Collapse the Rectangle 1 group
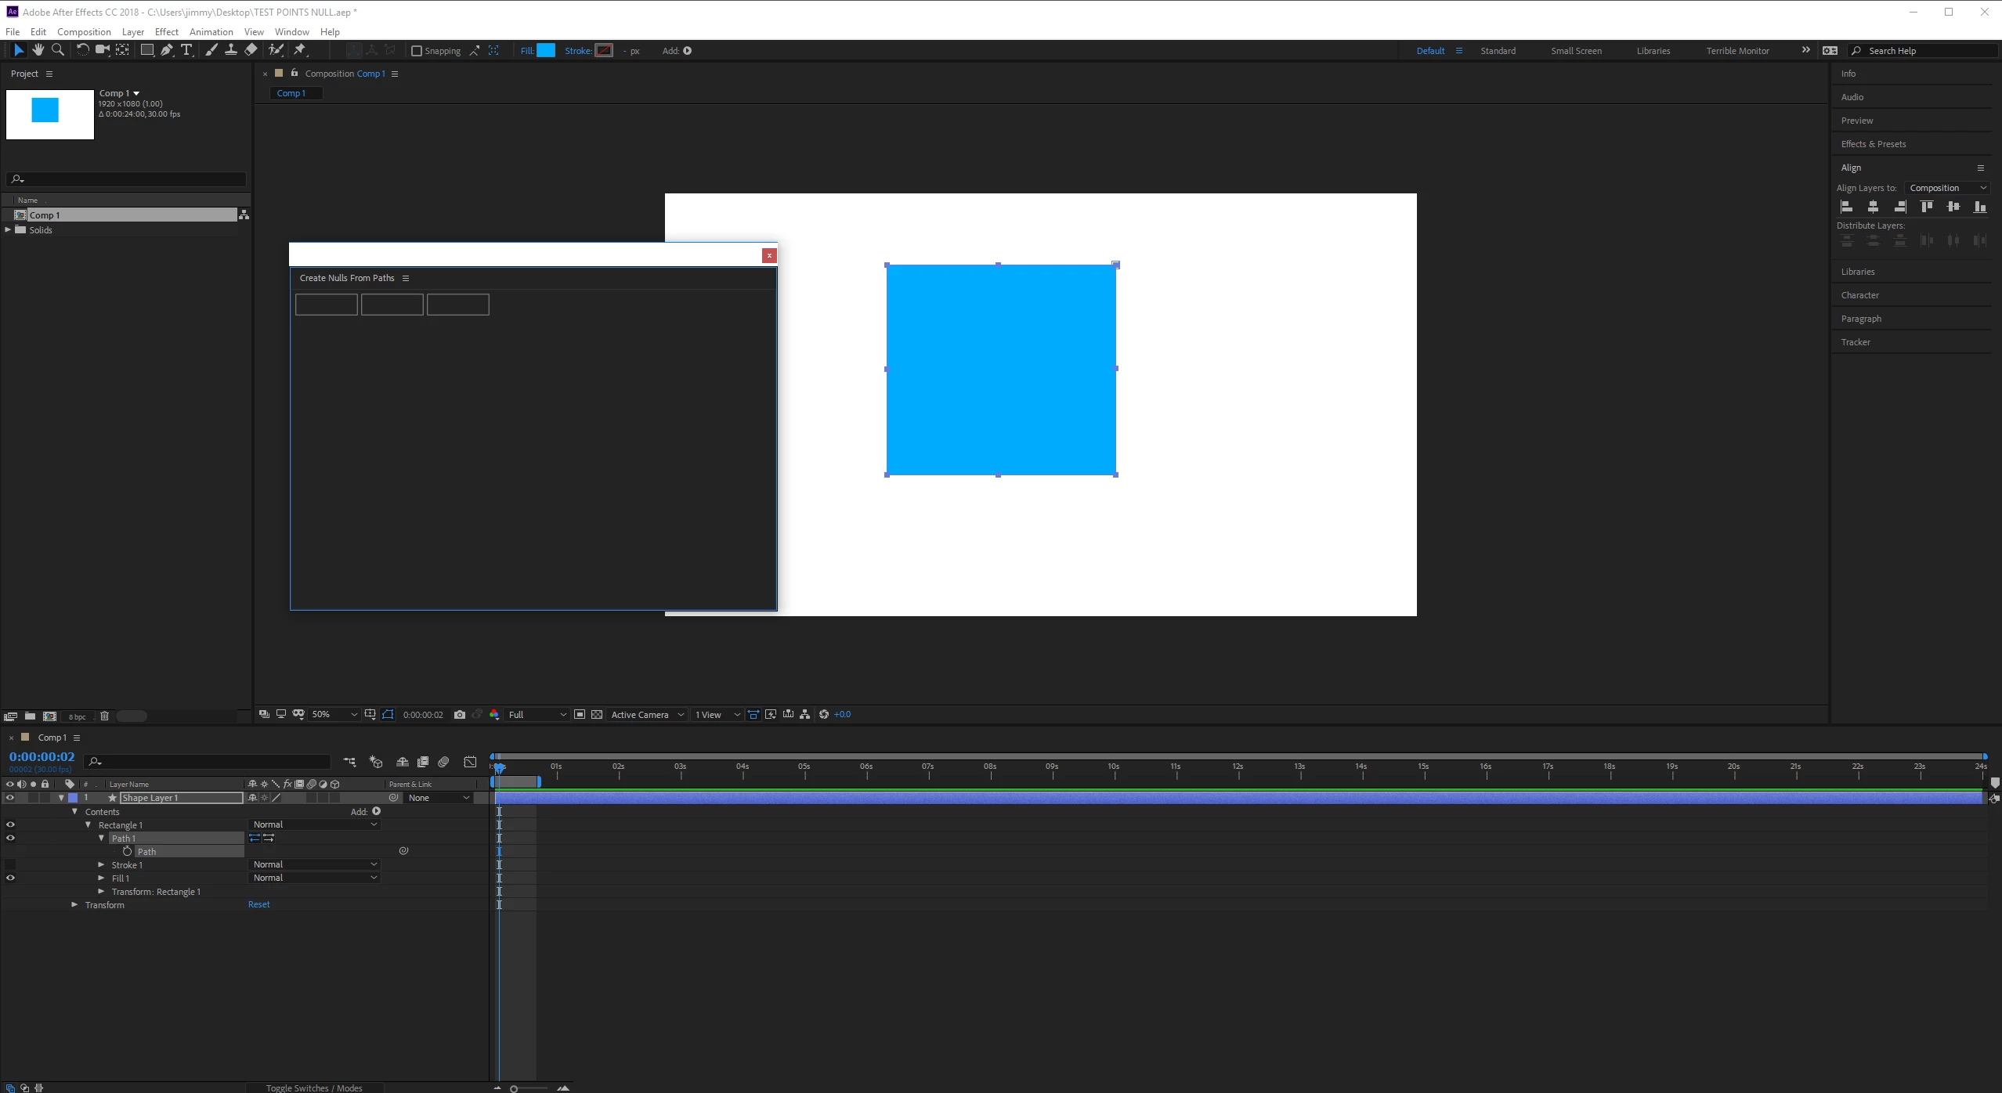The width and height of the screenshot is (2002, 1093). 88,825
